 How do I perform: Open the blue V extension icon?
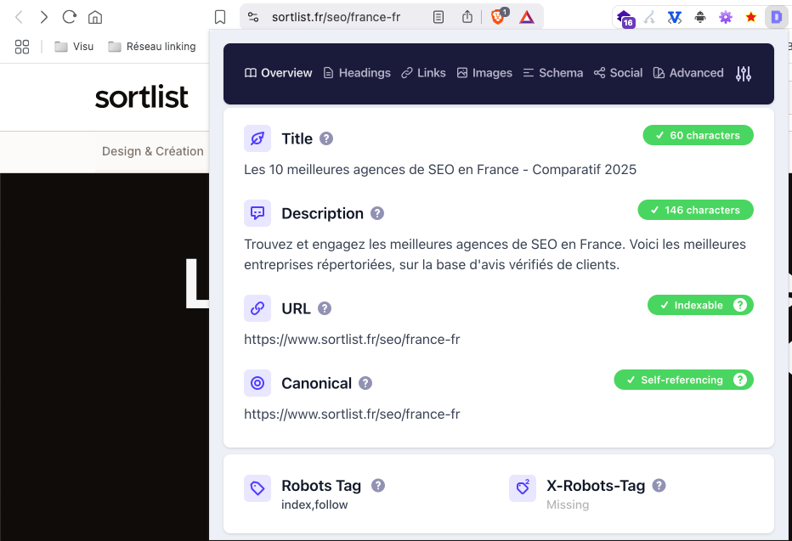(675, 18)
